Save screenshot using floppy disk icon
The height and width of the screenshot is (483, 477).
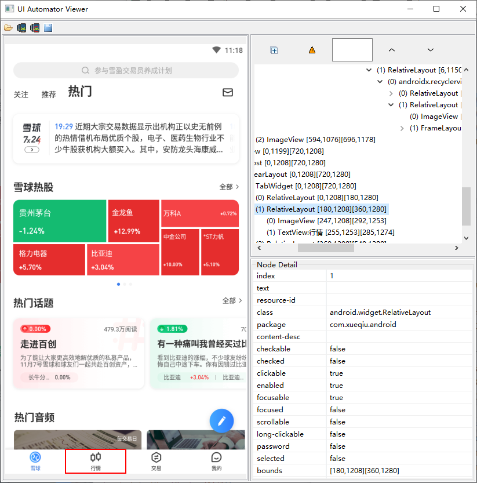[x=48, y=28]
